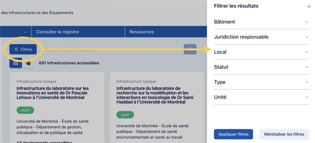Click the Filtres button with sliders icon

(x=23, y=49)
